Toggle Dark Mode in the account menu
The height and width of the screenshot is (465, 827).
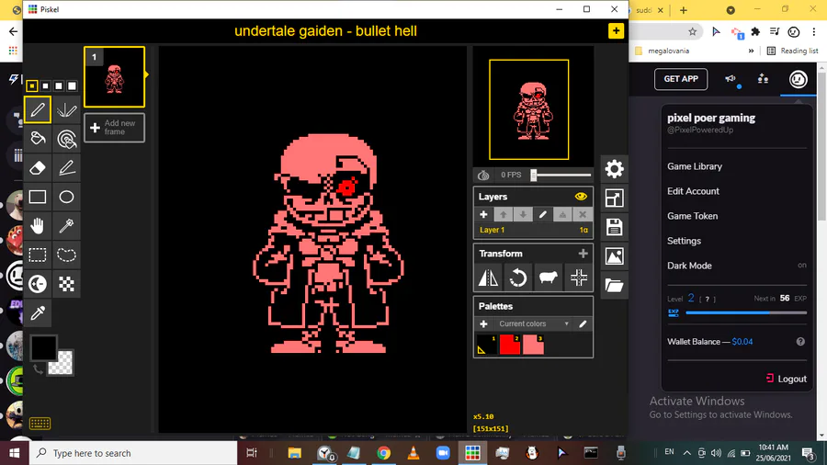(x=737, y=266)
